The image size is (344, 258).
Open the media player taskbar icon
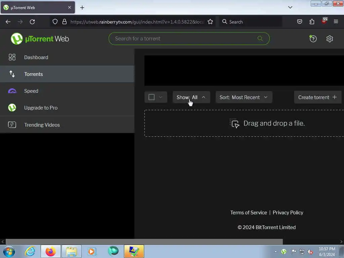tap(92, 251)
